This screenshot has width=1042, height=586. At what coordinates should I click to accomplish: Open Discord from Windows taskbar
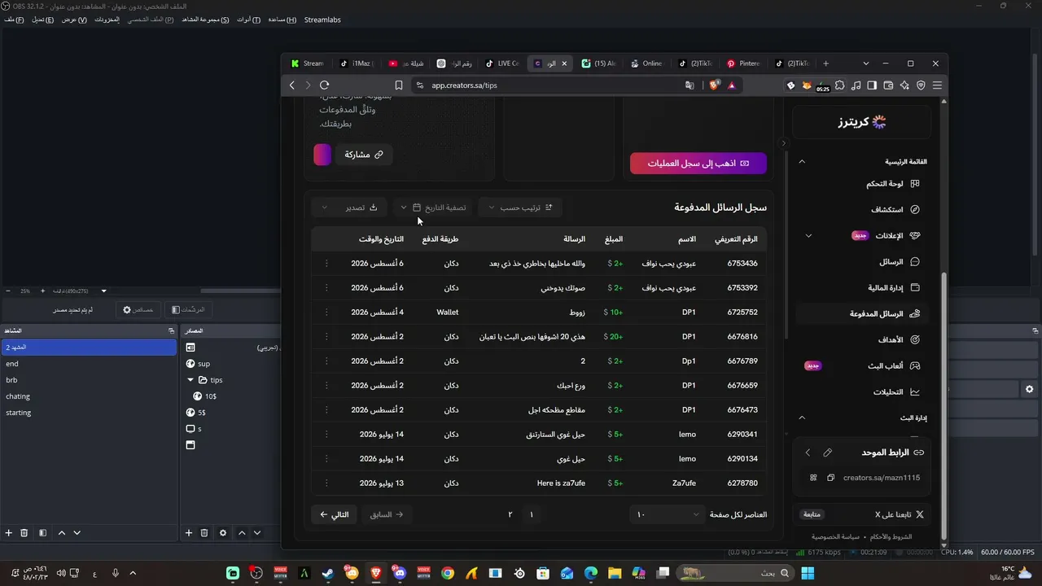click(400, 574)
